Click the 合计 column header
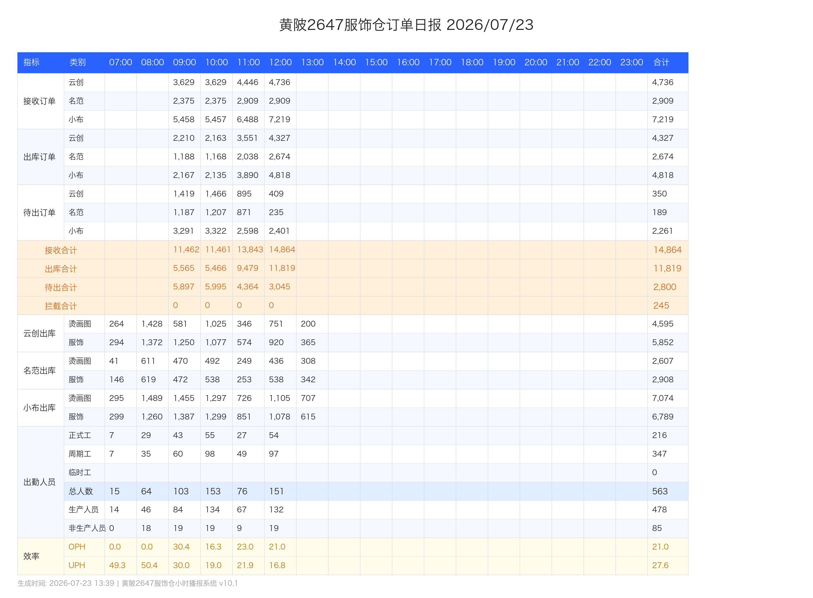Screen dimensions: 813x598 point(661,62)
